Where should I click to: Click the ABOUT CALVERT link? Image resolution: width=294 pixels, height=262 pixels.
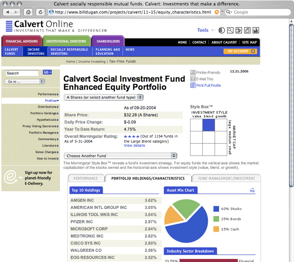pyautogui.click(x=224, y=42)
